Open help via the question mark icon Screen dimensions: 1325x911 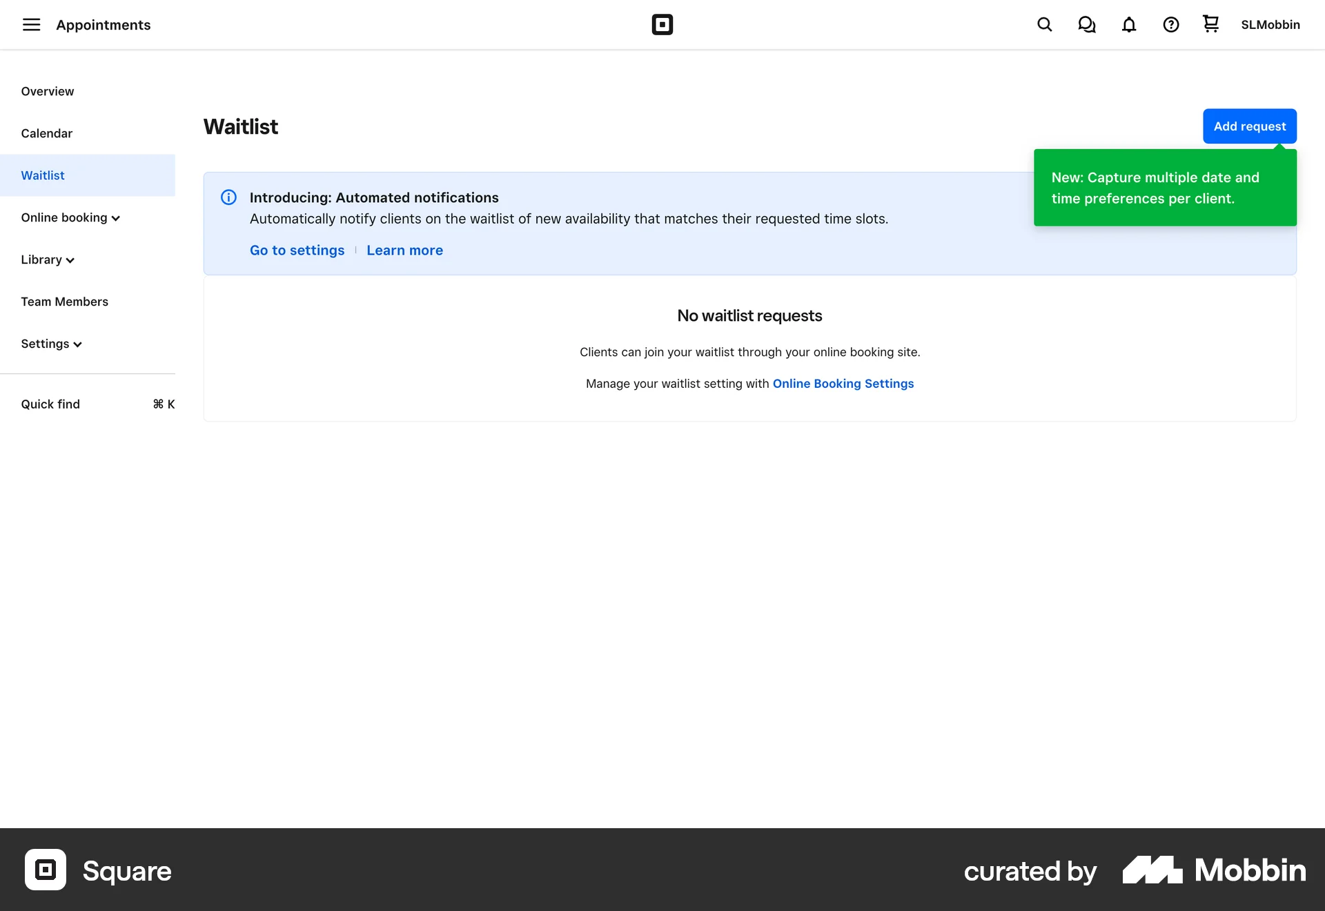tap(1170, 24)
